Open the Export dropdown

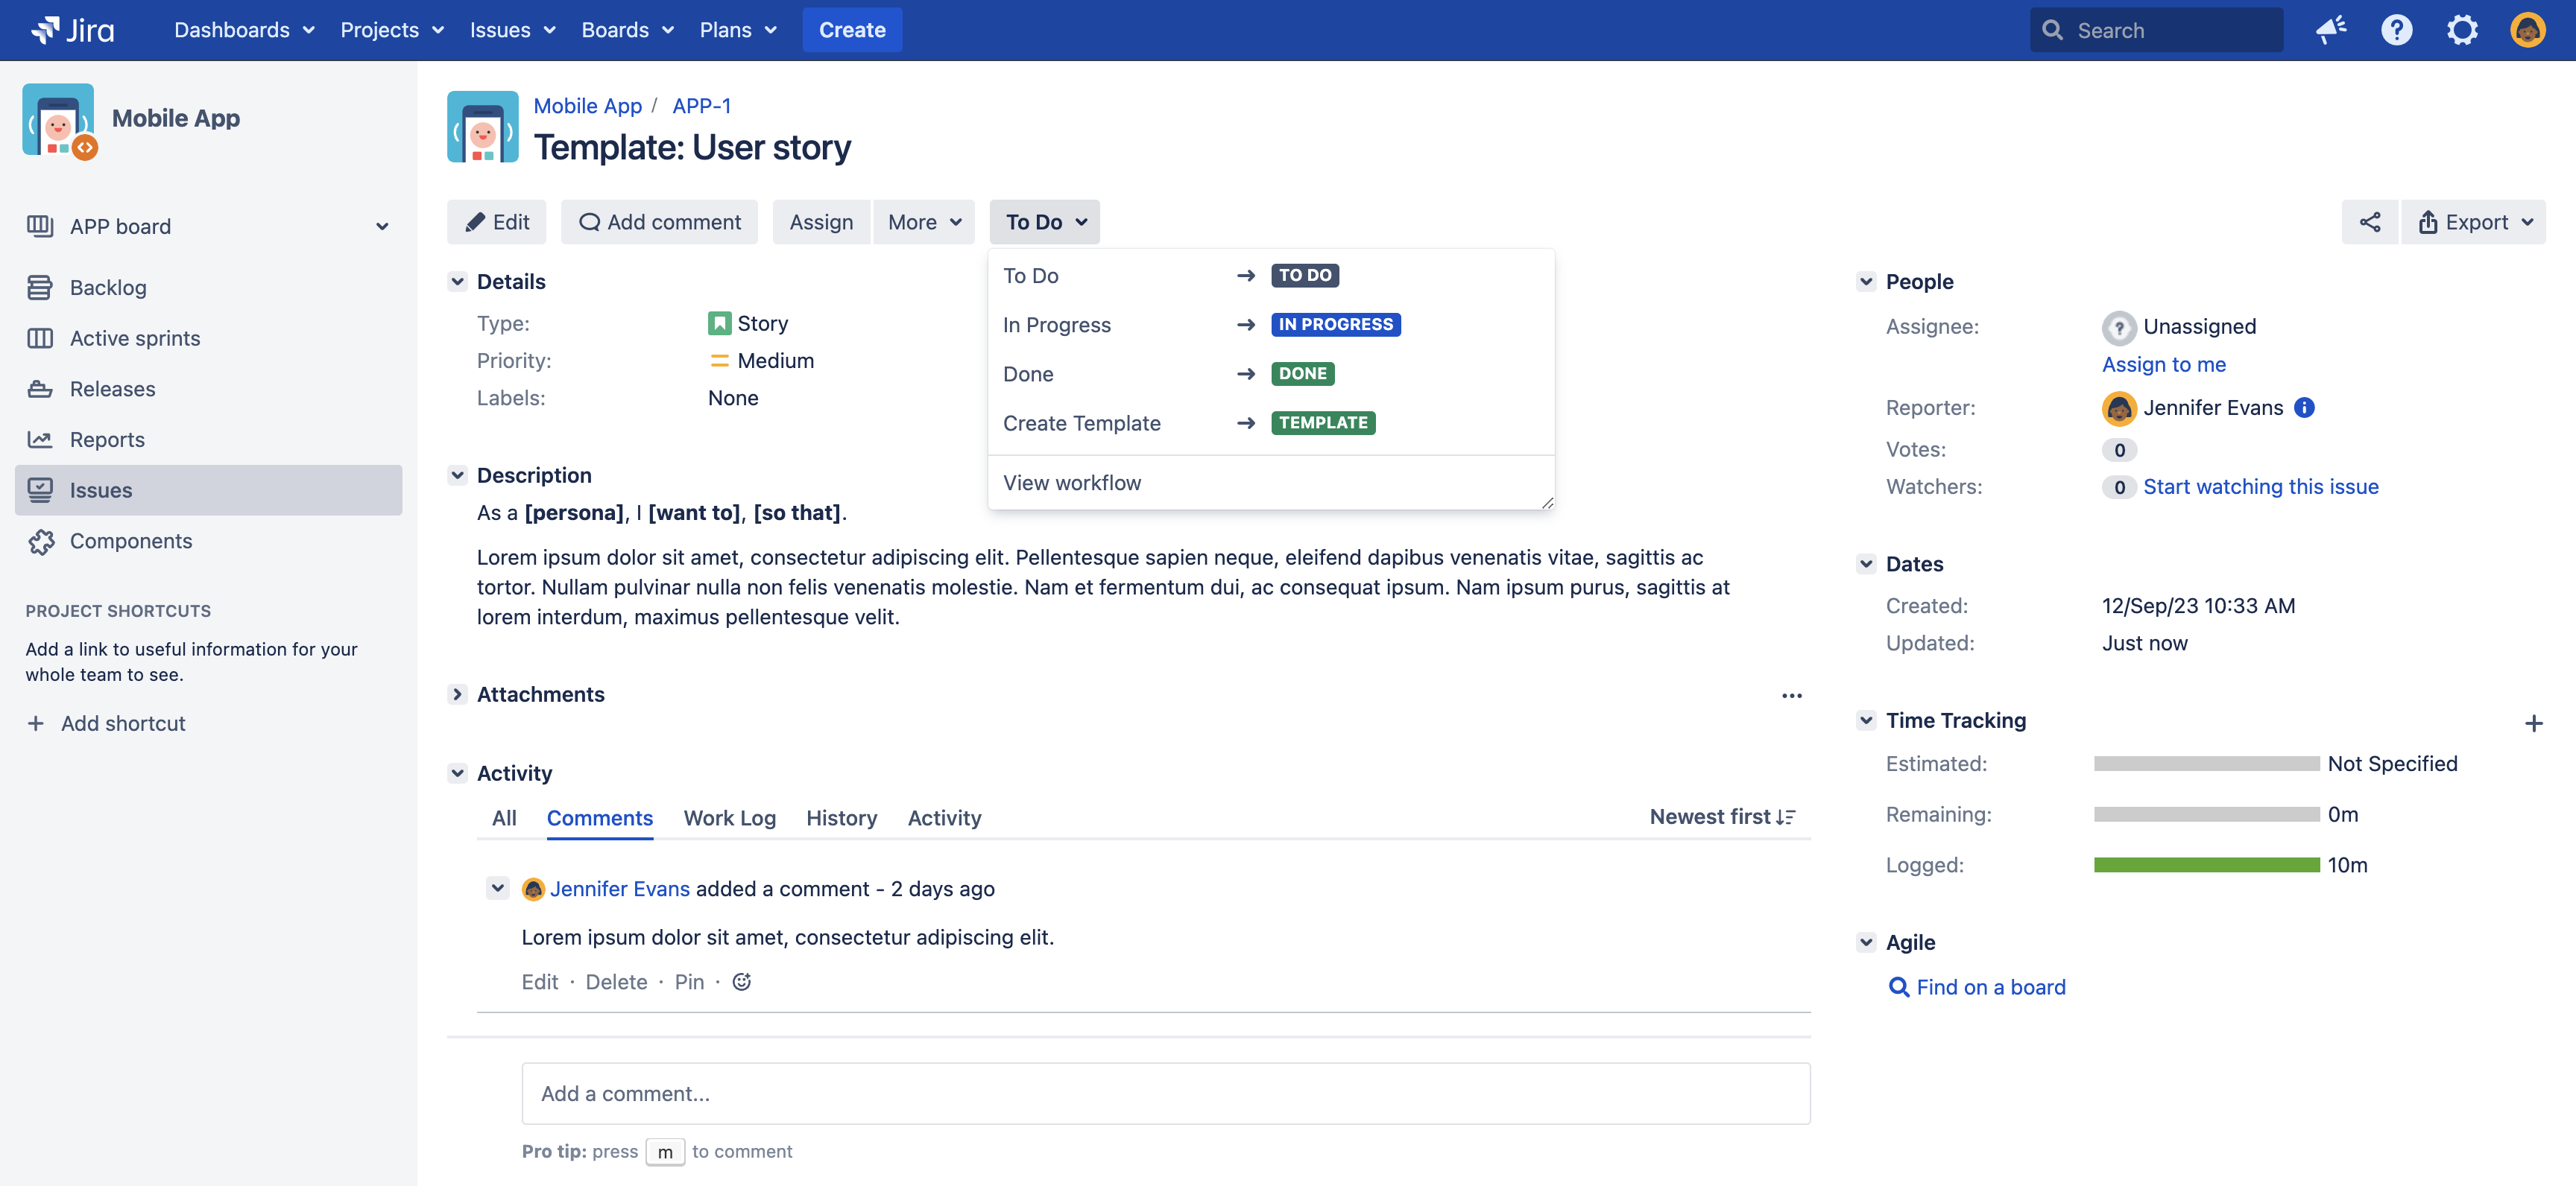[x=2474, y=222]
